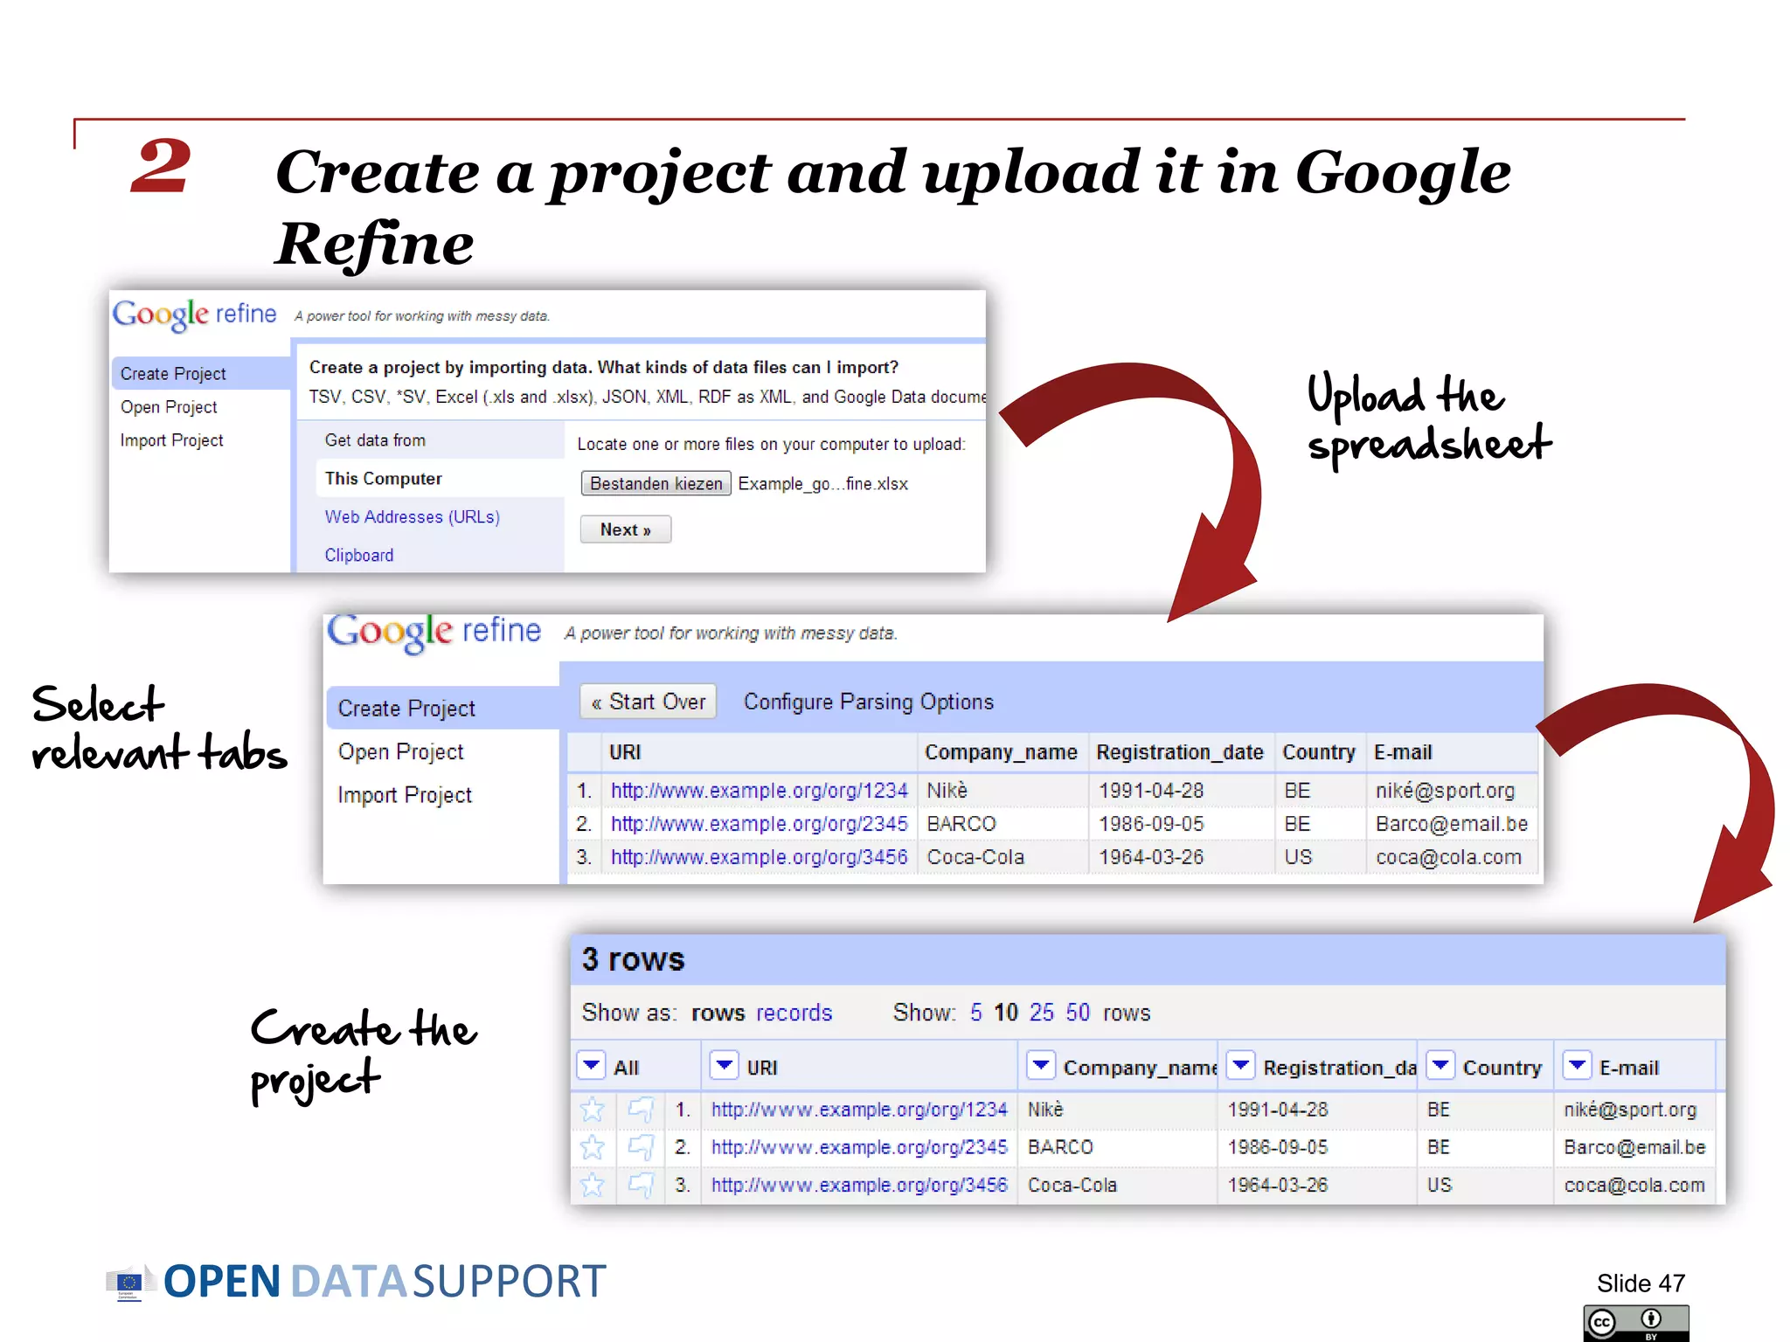1790x1342 pixels.
Task: Show 50 rows per page
Action: tap(1078, 1013)
